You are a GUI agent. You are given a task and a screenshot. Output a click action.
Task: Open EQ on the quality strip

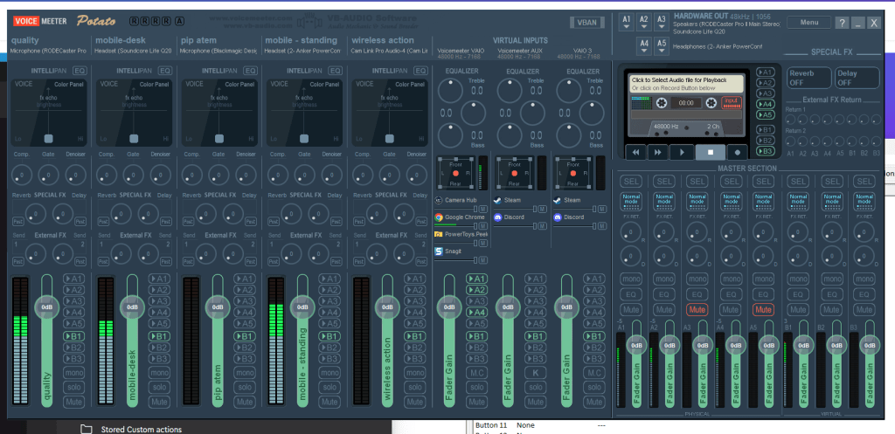(x=80, y=71)
